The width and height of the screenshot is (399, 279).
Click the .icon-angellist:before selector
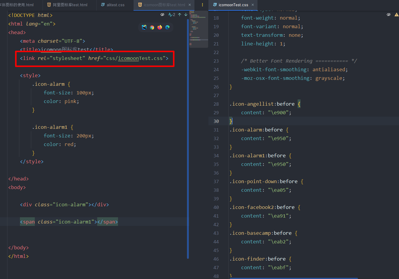coord(262,104)
